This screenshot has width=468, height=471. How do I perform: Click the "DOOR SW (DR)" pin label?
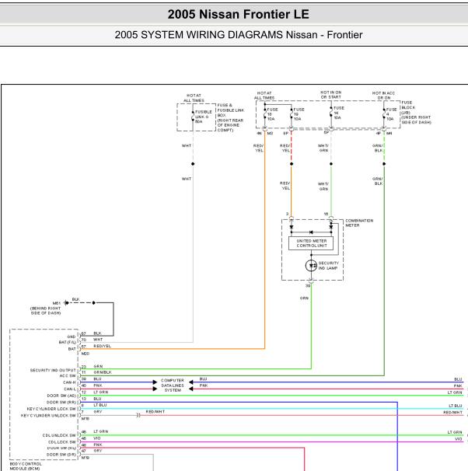61,455
